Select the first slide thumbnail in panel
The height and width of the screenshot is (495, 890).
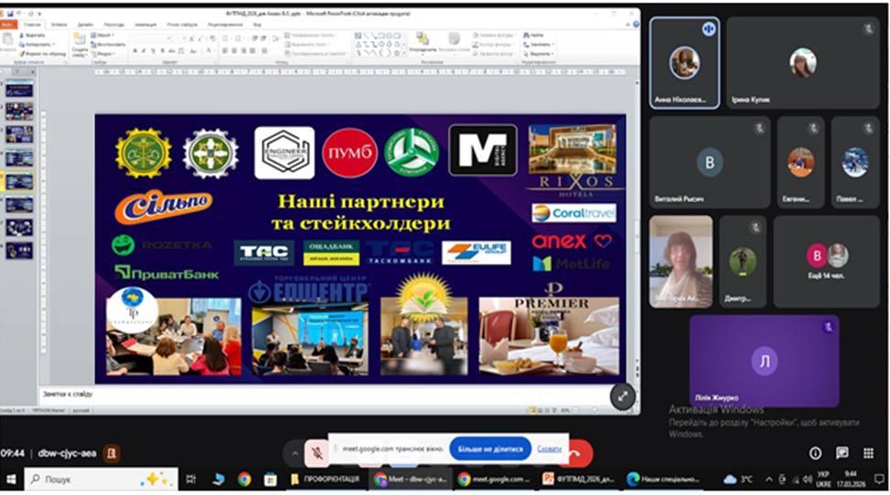19,90
